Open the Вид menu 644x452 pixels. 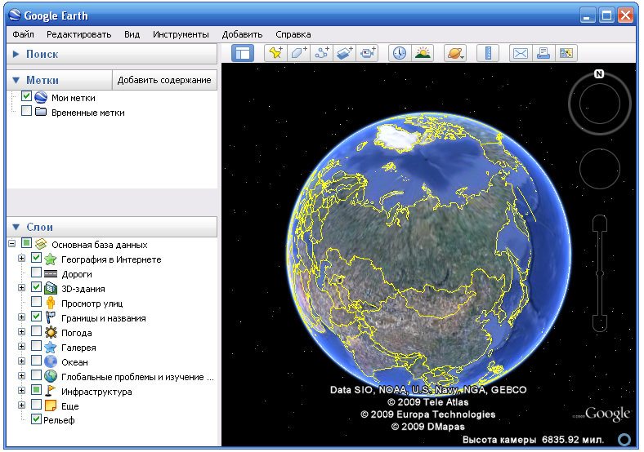click(132, 34)
